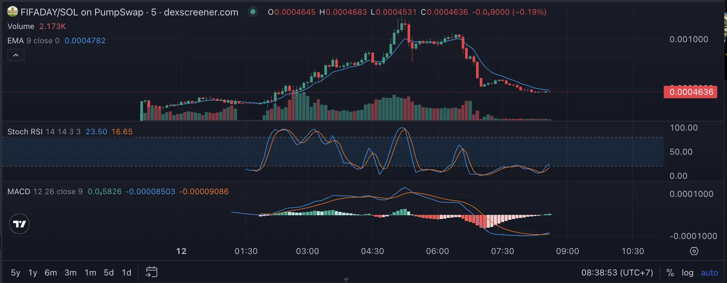Viewport: 727px width, 283px height.
Task: Click the 50.00 Stoch RSI axis label
Action: [681, 152]
